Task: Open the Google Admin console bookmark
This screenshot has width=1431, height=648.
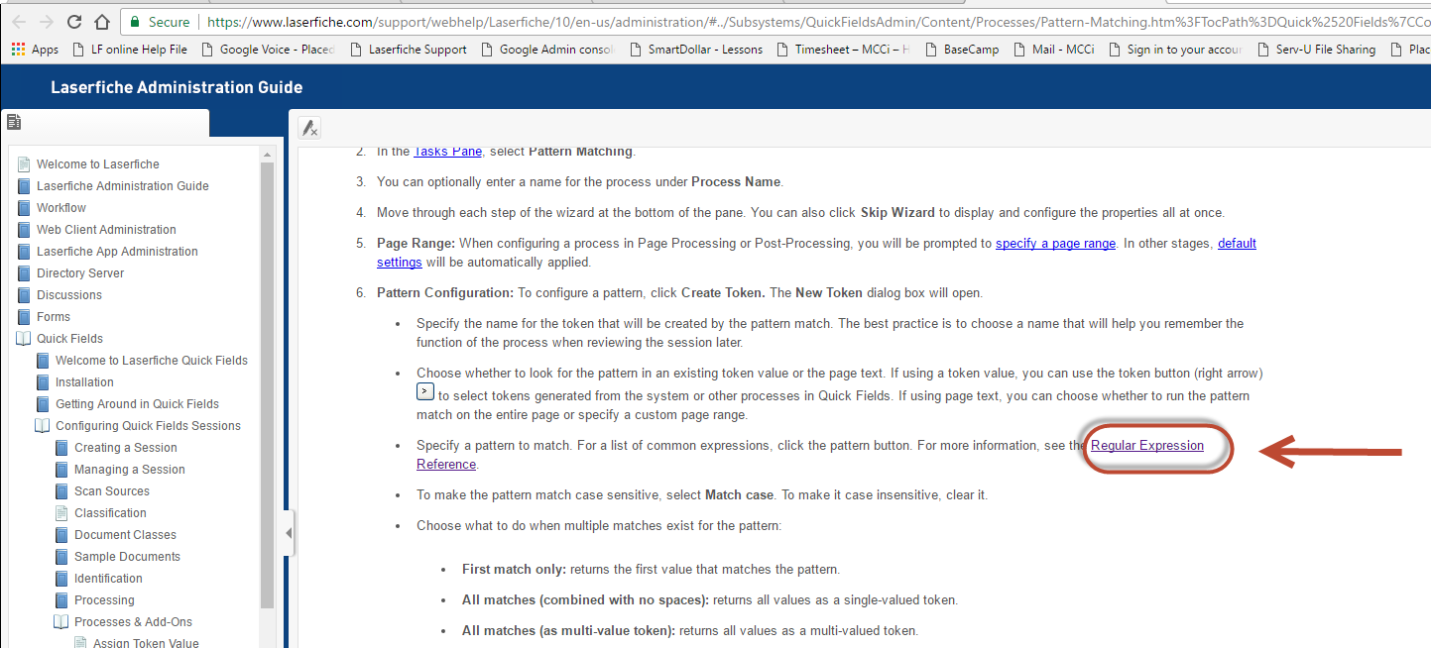Action: click(x=546, y=49)
